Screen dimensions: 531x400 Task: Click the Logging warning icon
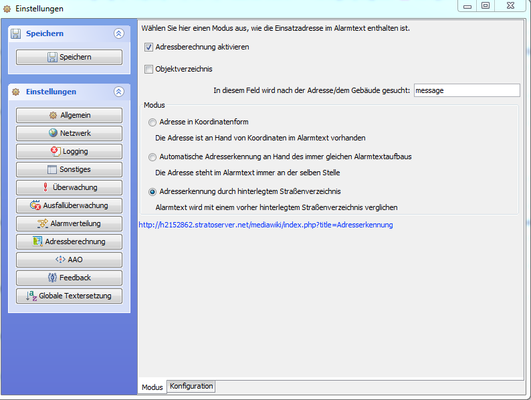pos(56,152)
